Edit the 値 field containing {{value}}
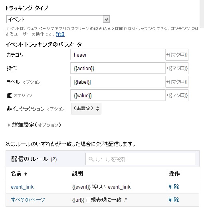 click(x=118, y=95)
